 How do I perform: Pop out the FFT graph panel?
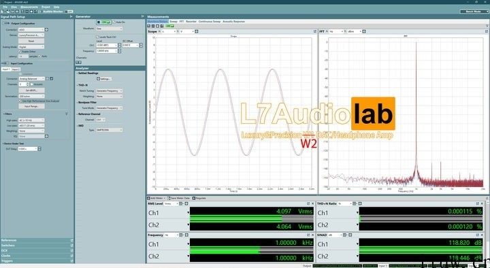[x=486, y=31]
